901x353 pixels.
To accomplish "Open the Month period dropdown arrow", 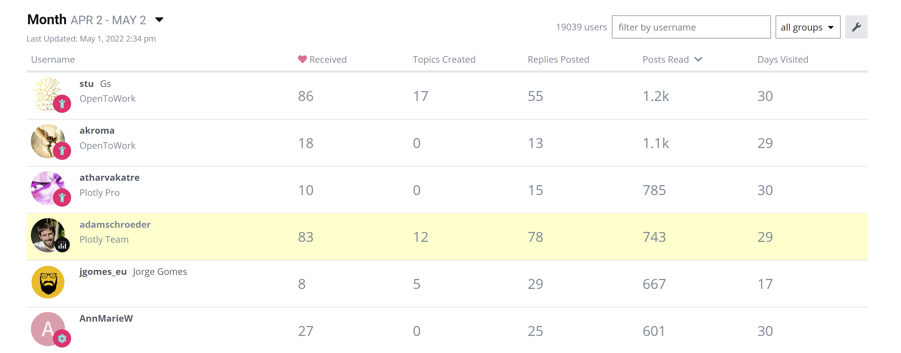I will click(x=159, y=20).
